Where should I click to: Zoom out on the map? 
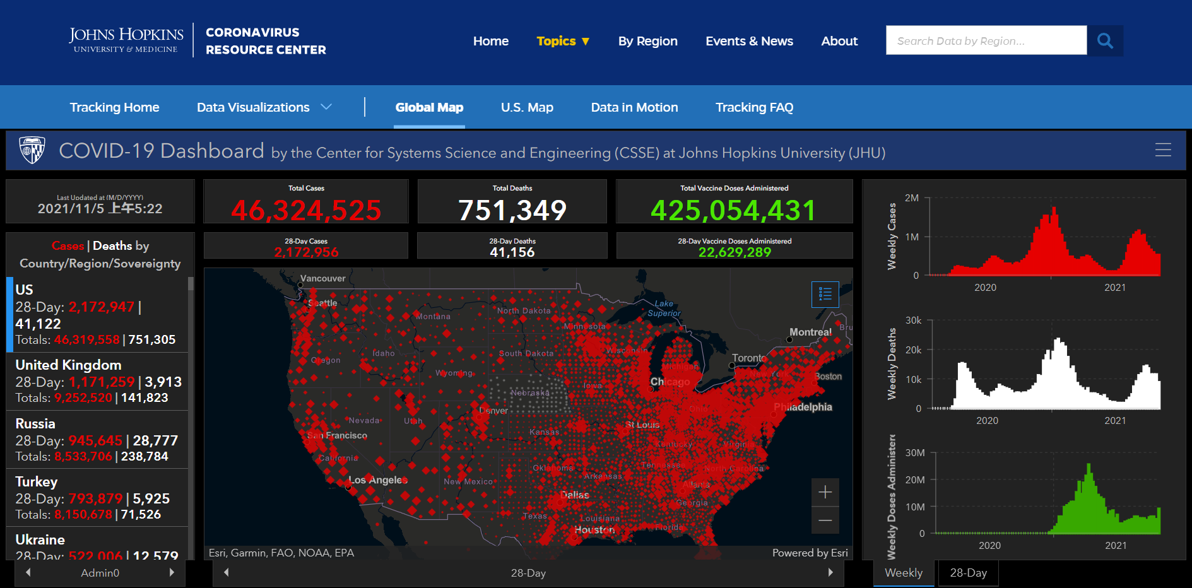[825, 520]
